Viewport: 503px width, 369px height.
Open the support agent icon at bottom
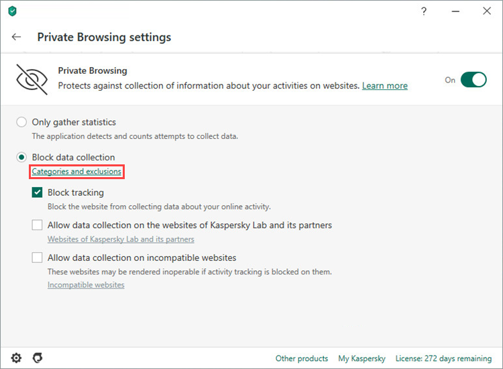coord(38,358)
